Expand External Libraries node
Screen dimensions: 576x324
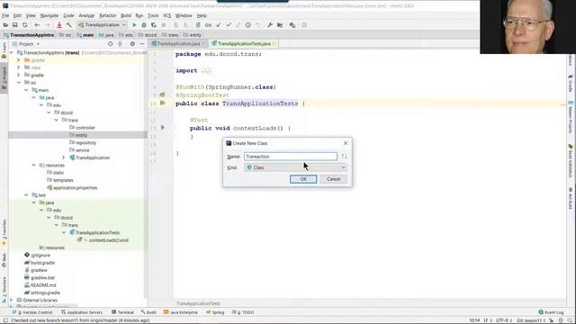11,300
